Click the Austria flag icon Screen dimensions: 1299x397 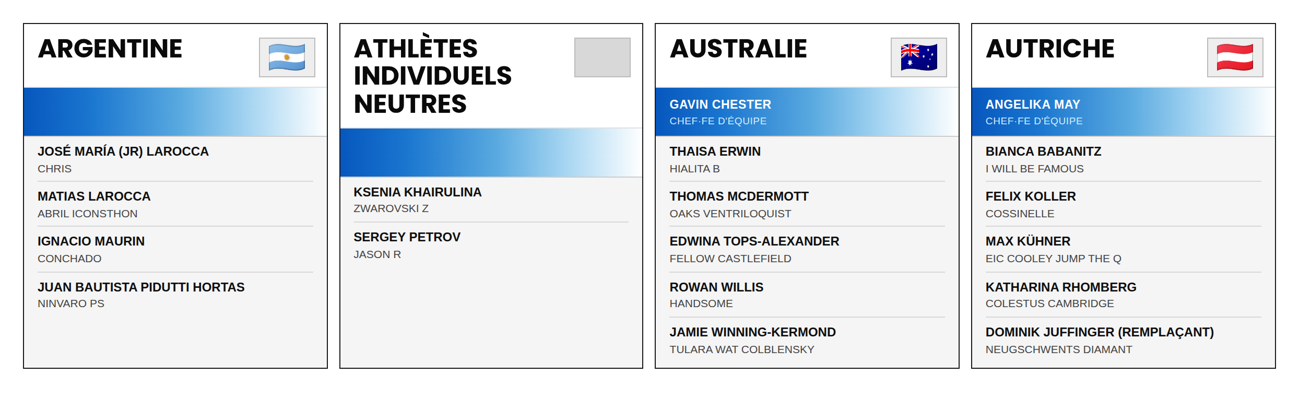tap(1235, 57)
